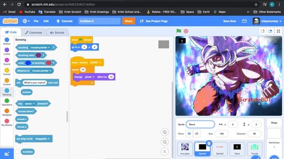
Task: Switch to small stage layout
Action: (263, 31)
